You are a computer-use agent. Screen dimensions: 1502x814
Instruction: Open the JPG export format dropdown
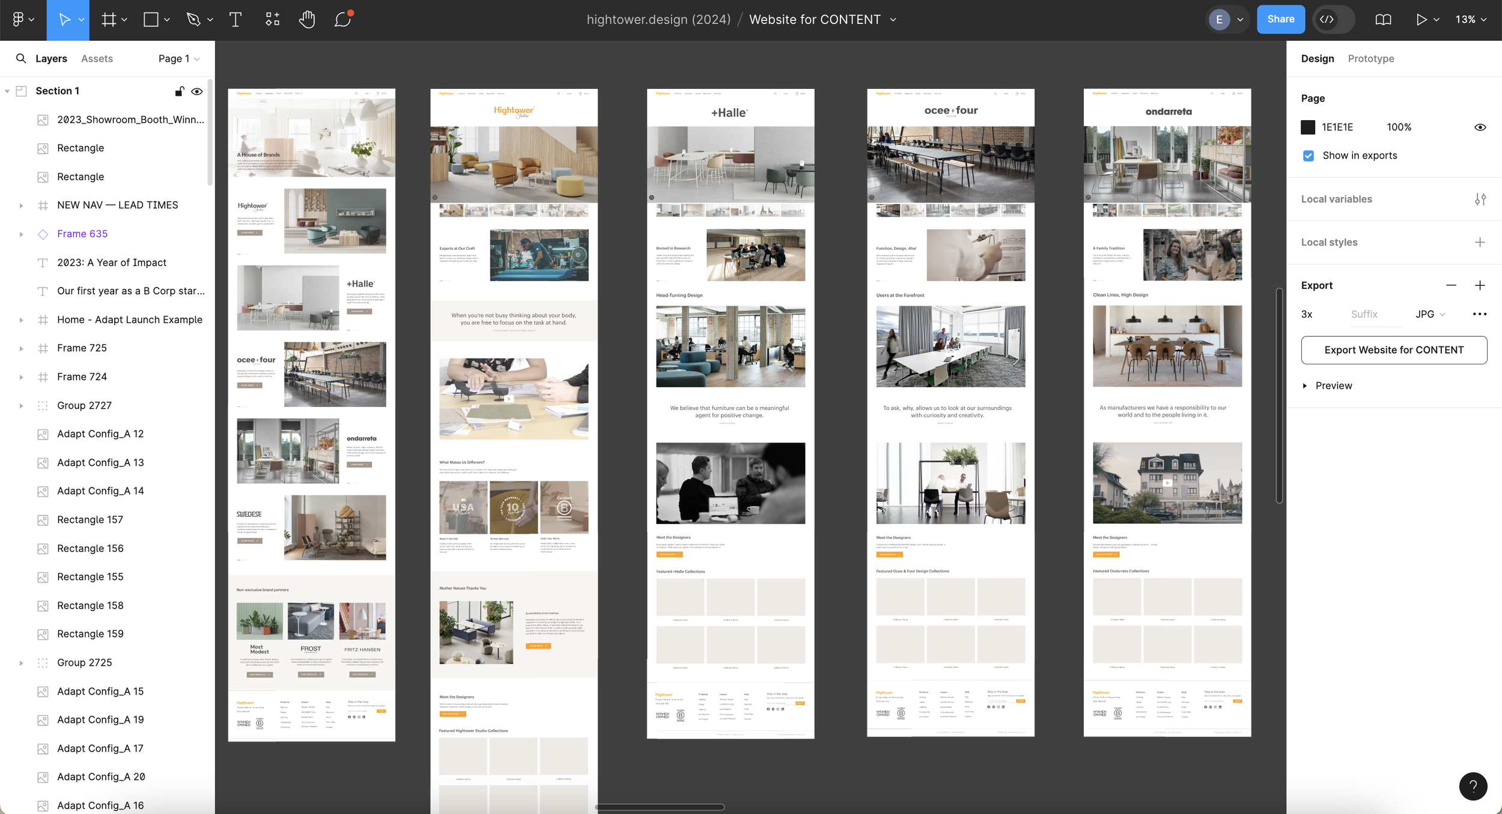pyautogui.click(x=1431, y=314)
